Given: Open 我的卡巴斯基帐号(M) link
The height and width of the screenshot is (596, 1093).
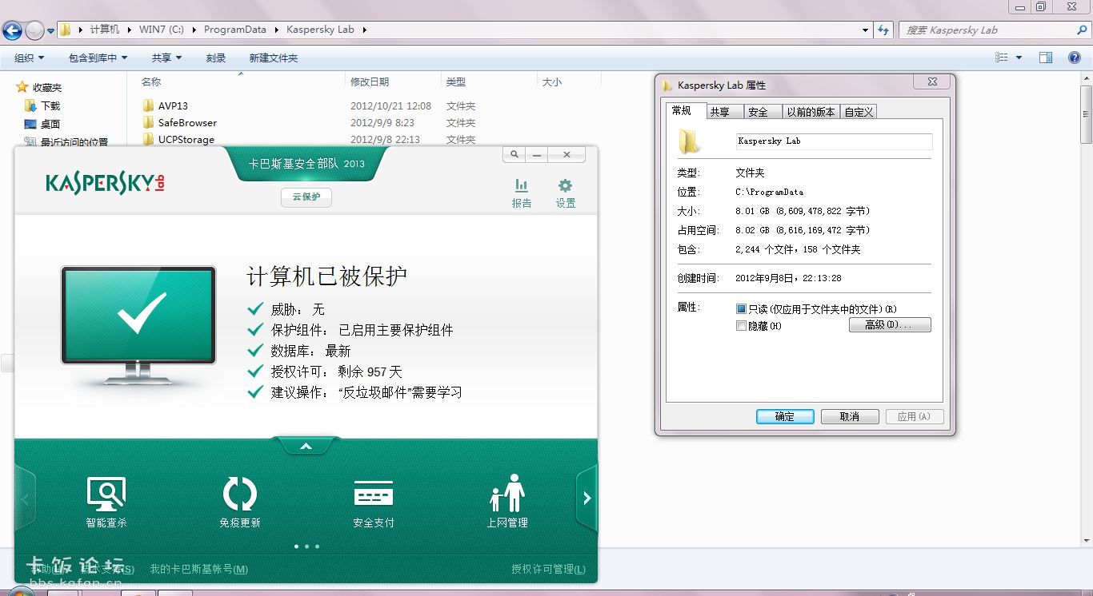Looking at the screenshot, I should tap(198, 569).
